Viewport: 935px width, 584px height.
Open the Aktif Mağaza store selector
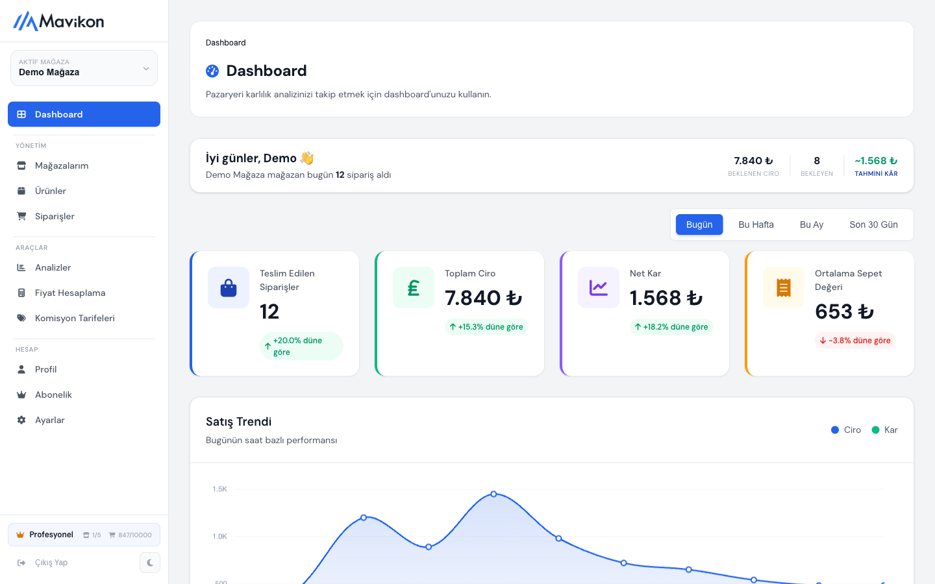84,67
